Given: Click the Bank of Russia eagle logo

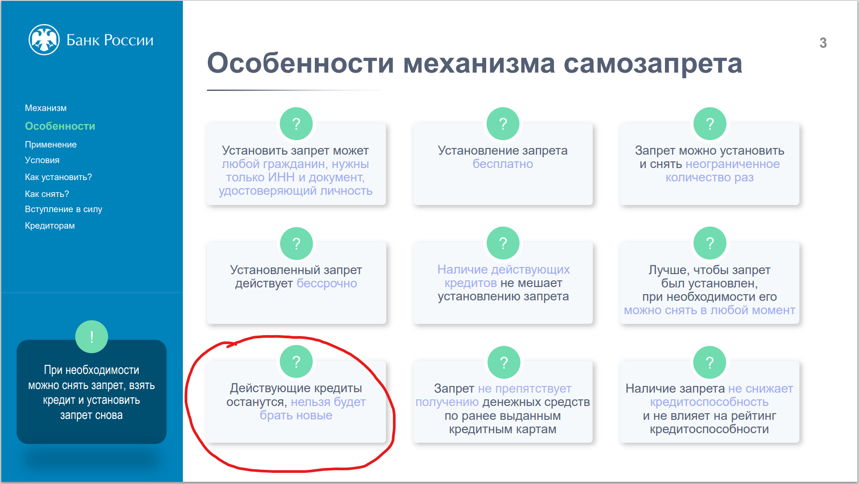Looking at the screenshot, I should tap(44, 40).
